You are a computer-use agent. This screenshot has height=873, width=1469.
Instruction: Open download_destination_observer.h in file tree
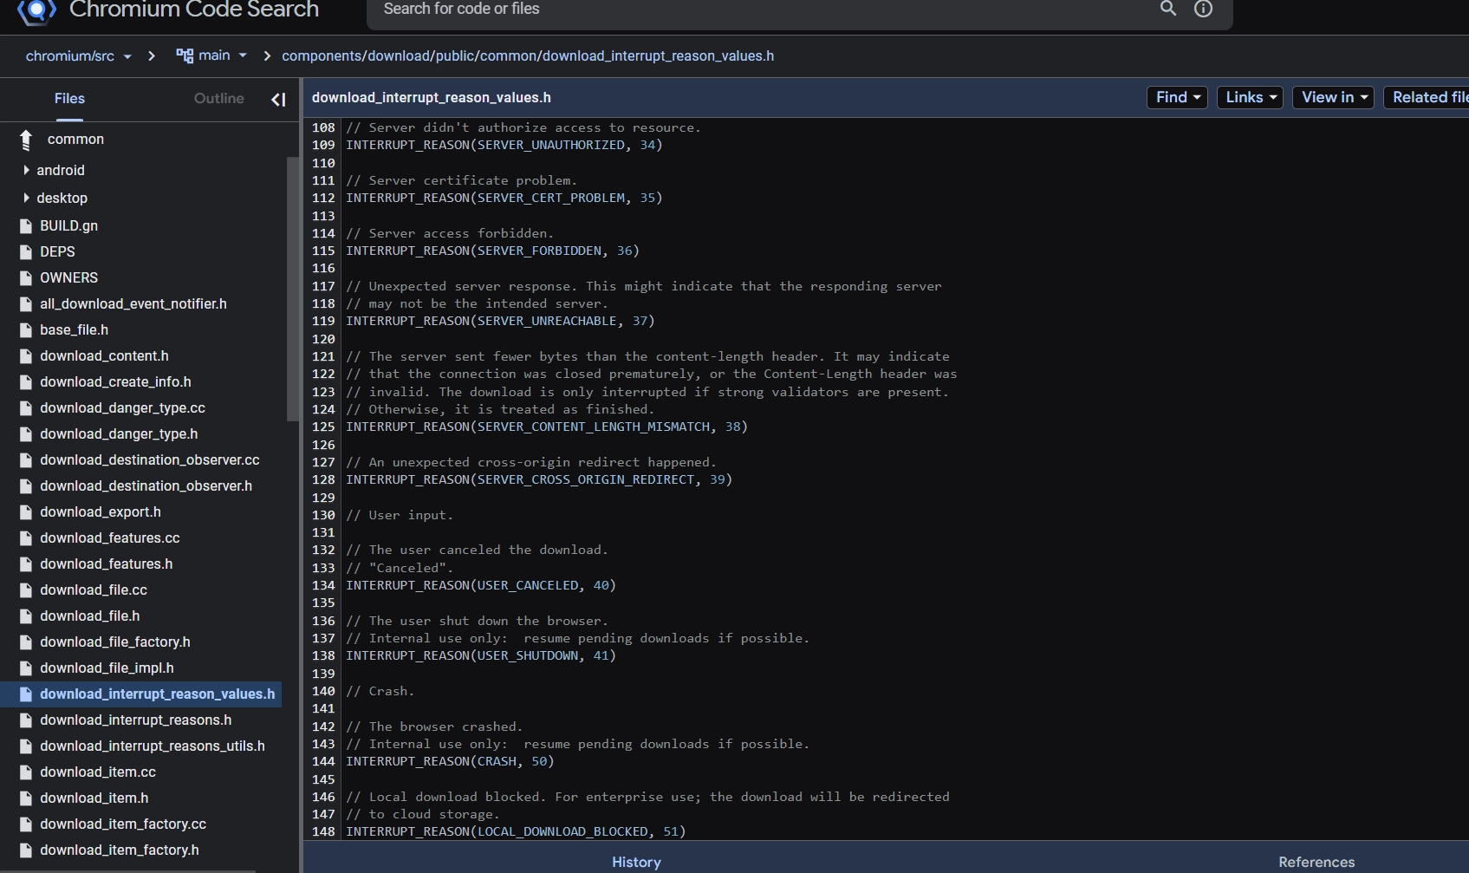point(146,486)
